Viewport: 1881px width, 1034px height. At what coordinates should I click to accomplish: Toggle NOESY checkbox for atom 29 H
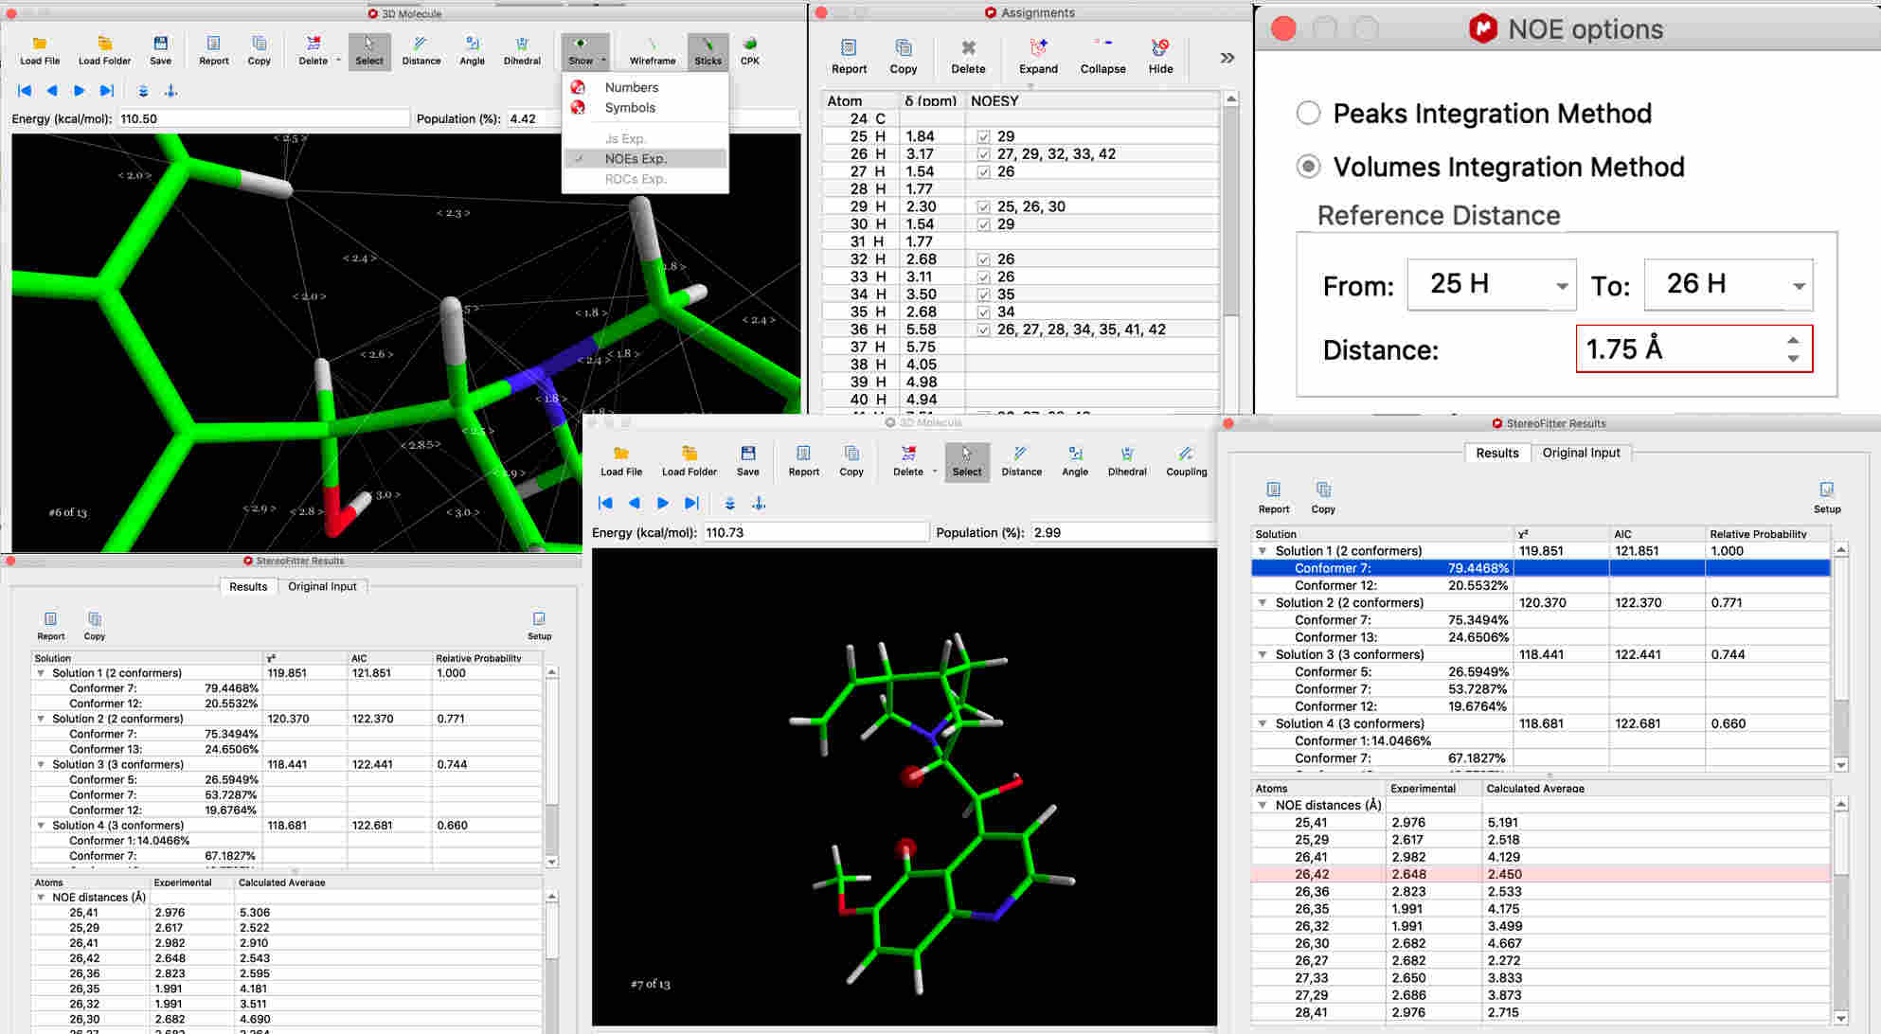pyautogui.click(x=983, y=206)
